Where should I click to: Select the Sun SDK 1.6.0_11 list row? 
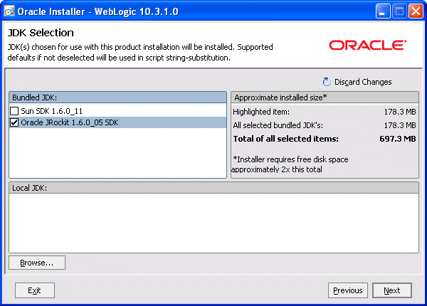(117, 111)
